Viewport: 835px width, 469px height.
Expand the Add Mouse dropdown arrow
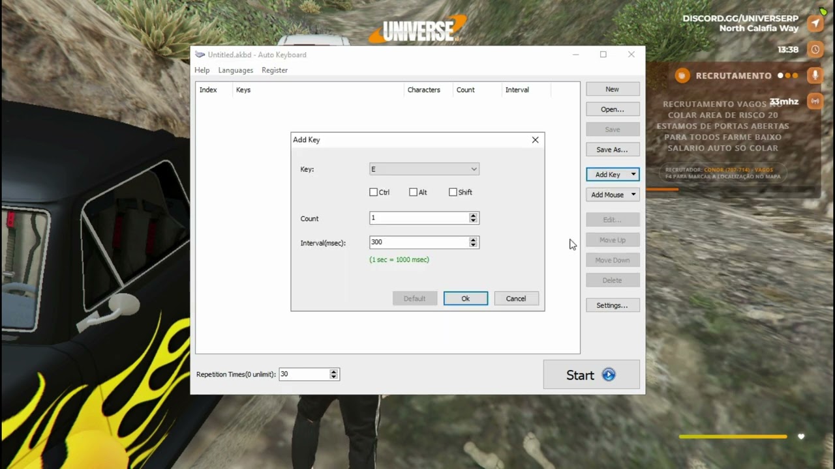click(x=633, y=195)
